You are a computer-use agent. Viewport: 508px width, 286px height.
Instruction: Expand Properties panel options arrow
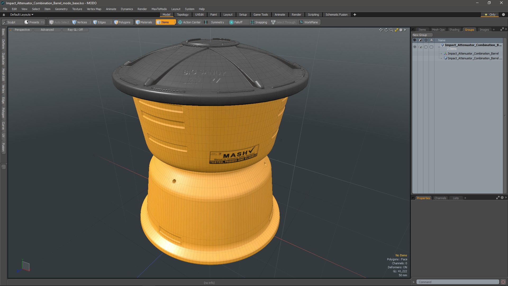(x=506, y=198)
